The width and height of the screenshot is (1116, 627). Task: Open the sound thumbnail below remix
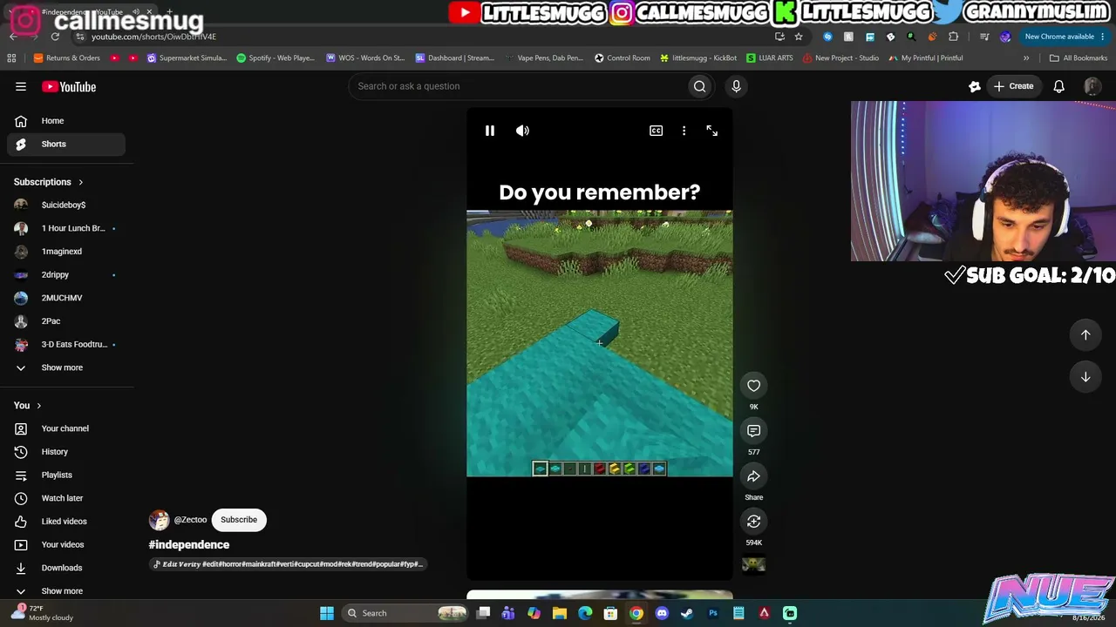point(753,565)
